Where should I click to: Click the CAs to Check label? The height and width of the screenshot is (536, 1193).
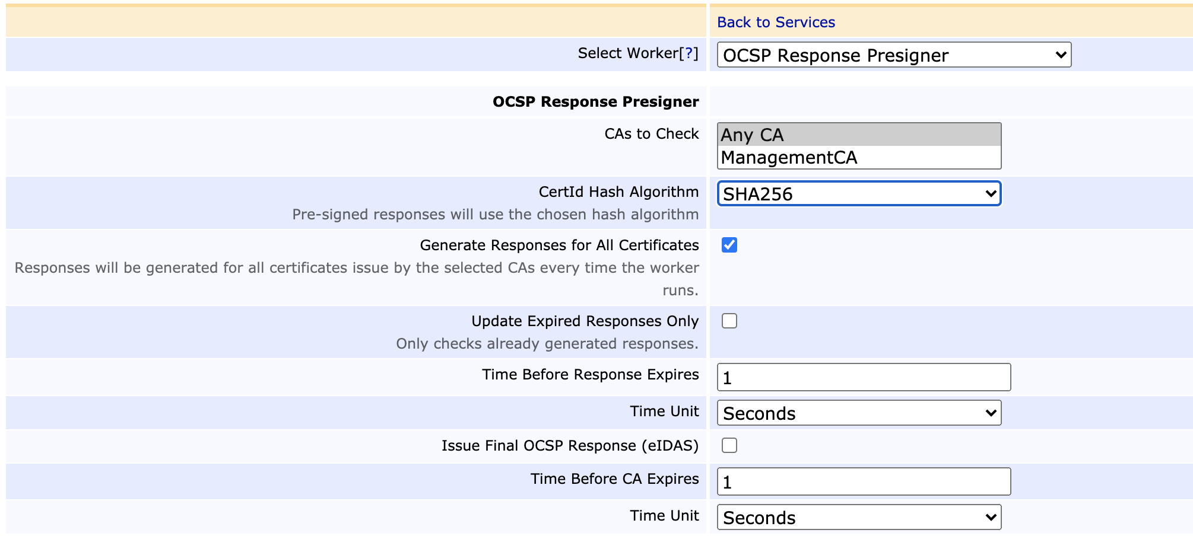651,134
